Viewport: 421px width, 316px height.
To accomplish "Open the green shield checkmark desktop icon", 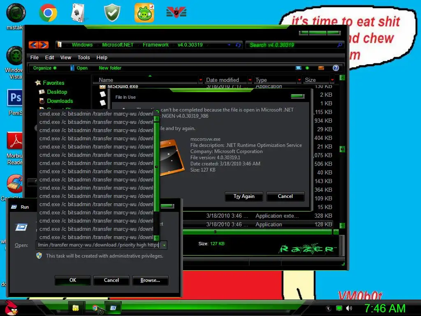I will (112, 13).
